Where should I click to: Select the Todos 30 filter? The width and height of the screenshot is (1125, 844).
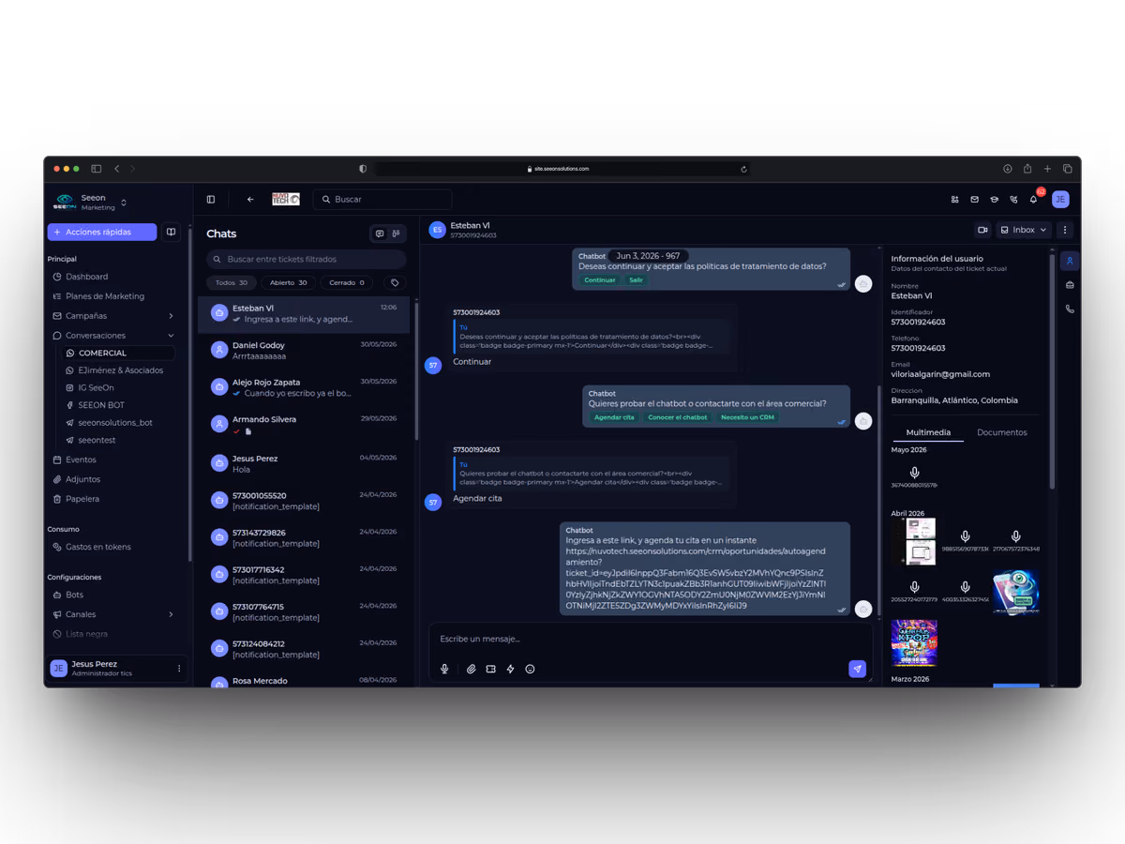coord(231,282)
